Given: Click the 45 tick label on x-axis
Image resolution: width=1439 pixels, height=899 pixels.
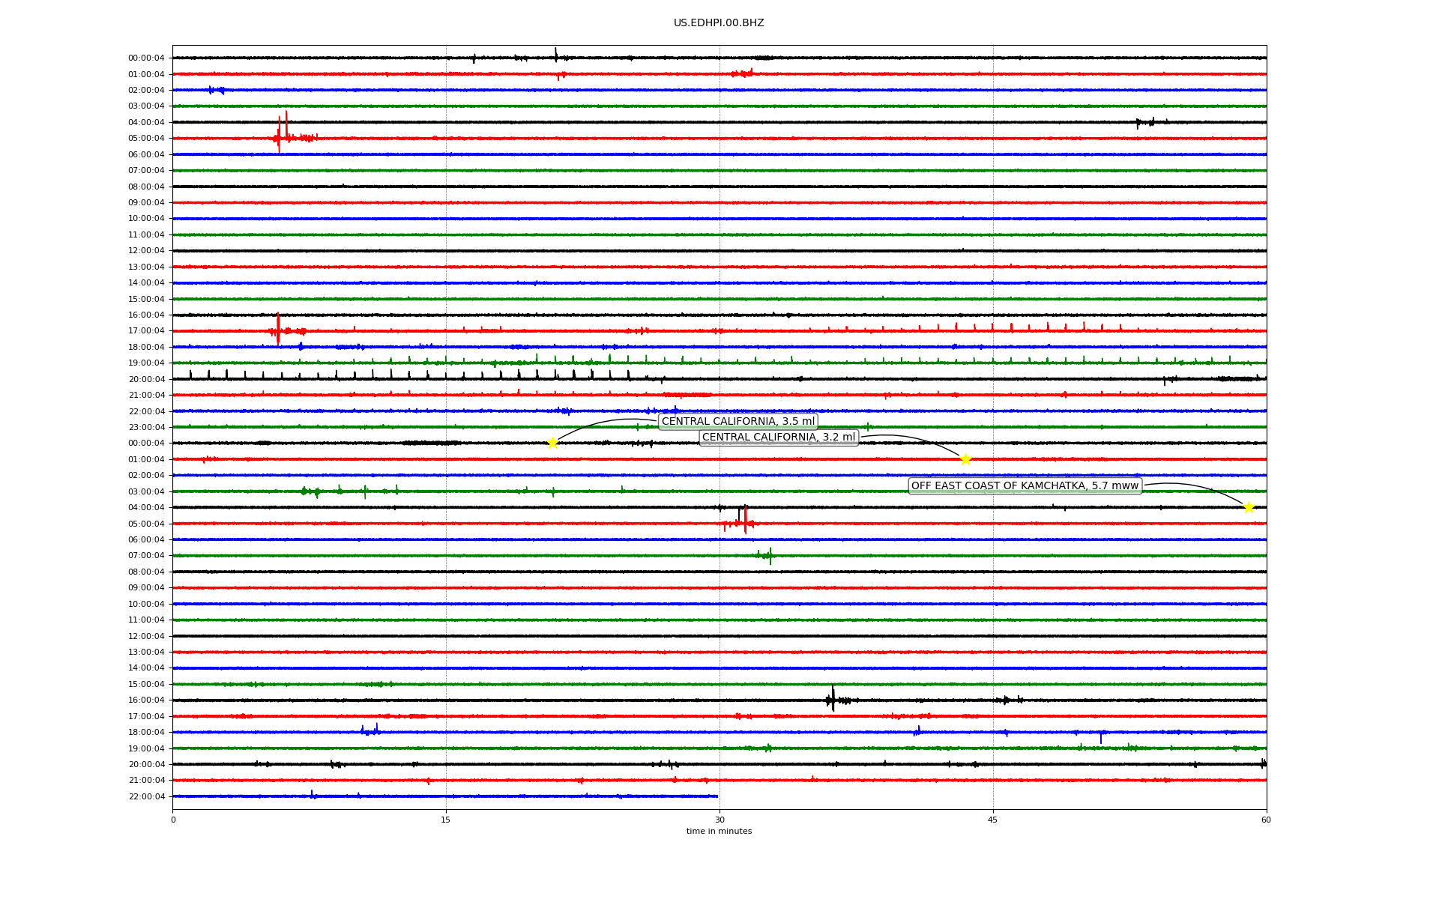Looking at the screenshot, I should 993,820.
